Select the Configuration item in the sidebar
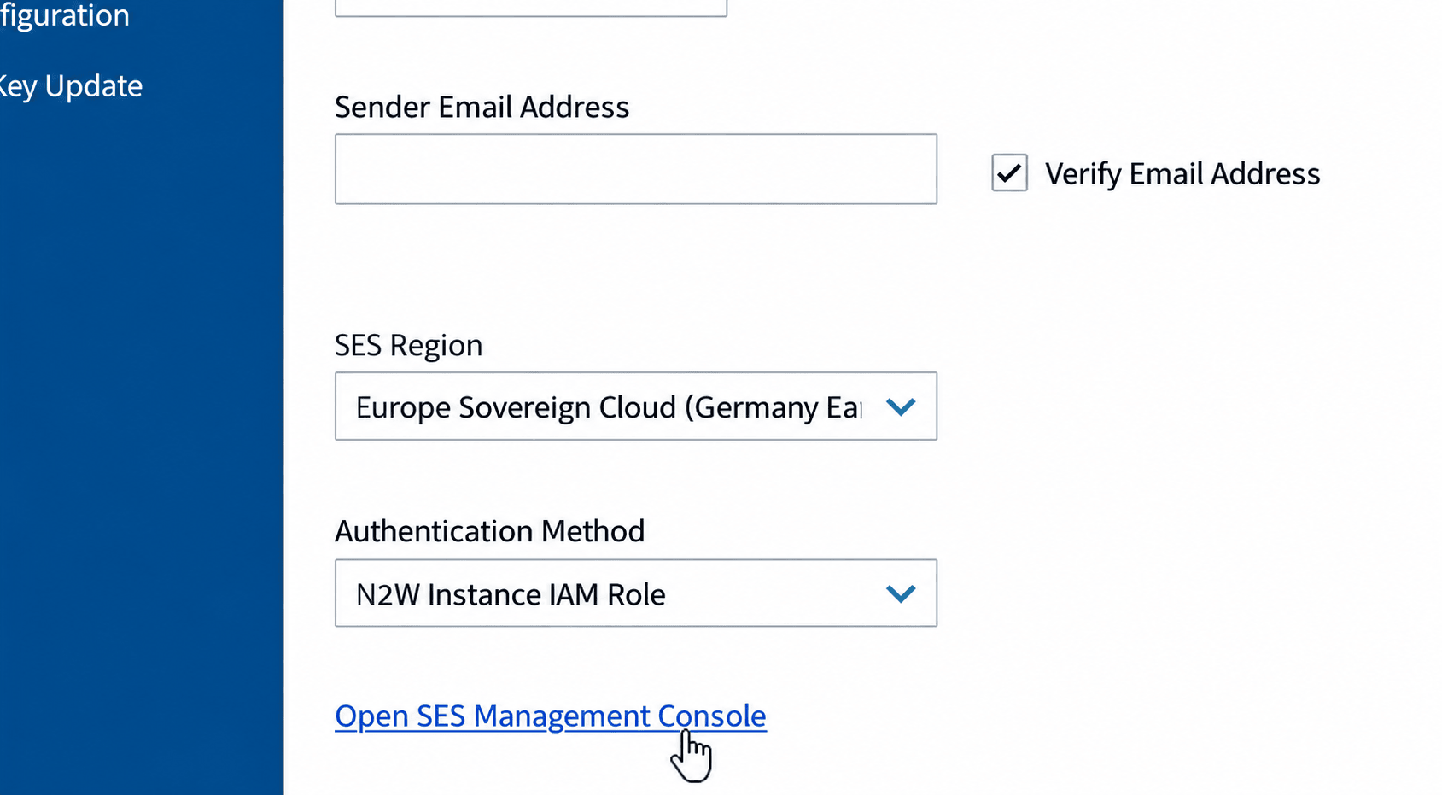 [x=65, y=15]
